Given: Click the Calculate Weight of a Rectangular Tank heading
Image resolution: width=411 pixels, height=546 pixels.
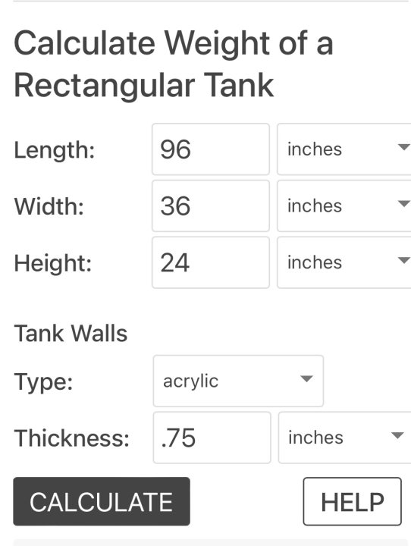Looking at the screenshot, I should (x=174, y=64).
